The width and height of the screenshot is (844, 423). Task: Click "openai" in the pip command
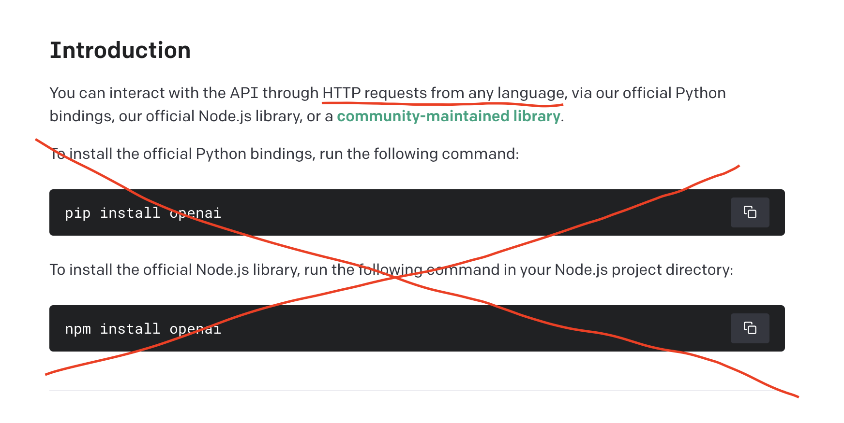[196, 213]
